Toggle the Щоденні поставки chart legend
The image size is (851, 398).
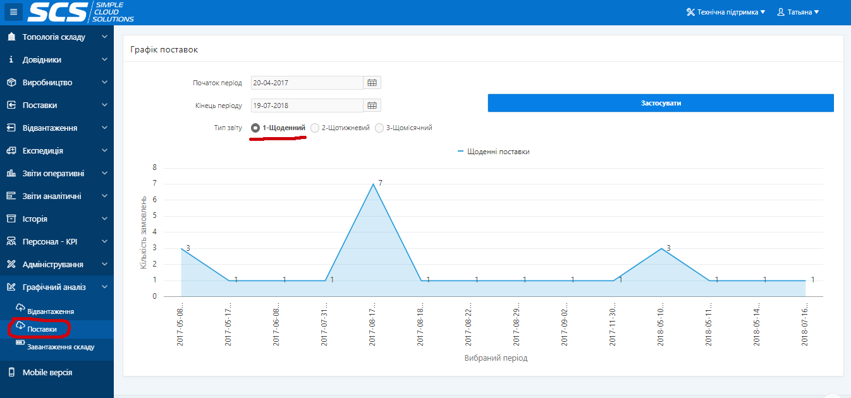tap(493, 152)
